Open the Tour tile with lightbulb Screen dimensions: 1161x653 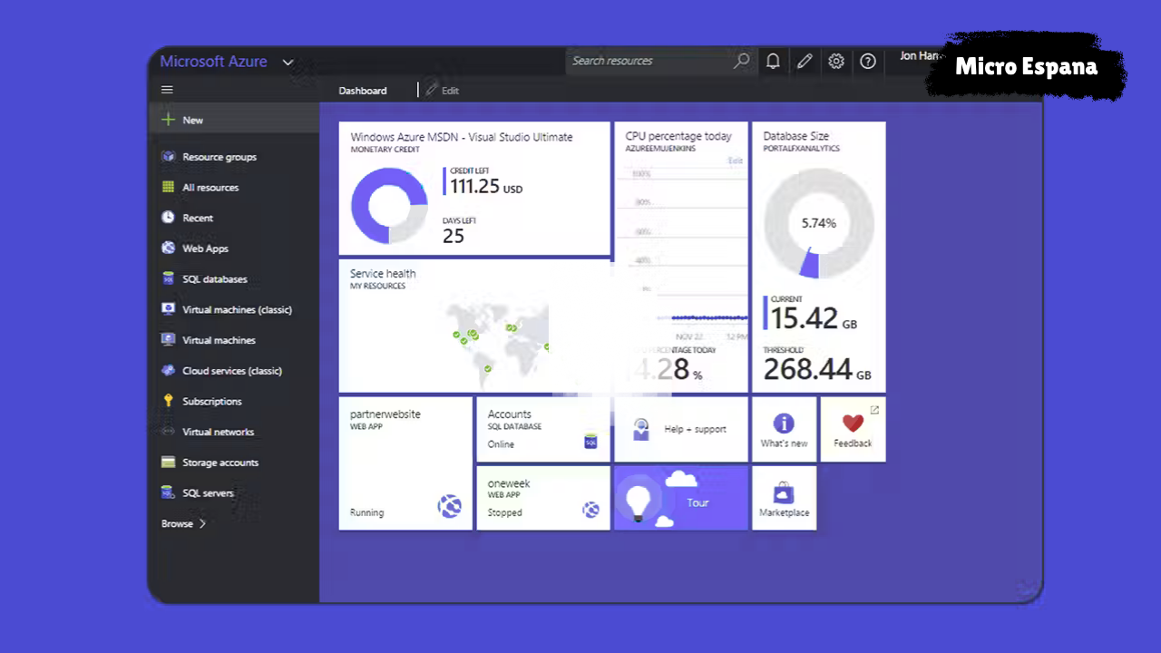[x=681, y=498]
